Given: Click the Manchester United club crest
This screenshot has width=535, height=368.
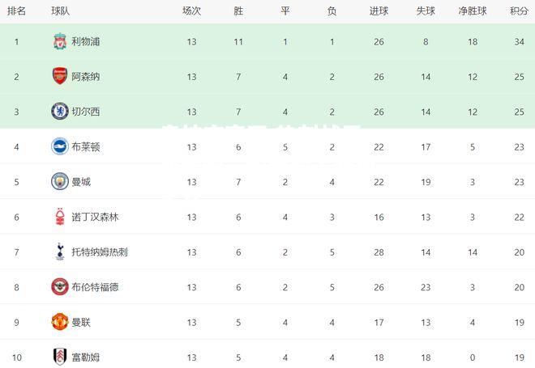Looking at the screenshot, I should (60, 322).
